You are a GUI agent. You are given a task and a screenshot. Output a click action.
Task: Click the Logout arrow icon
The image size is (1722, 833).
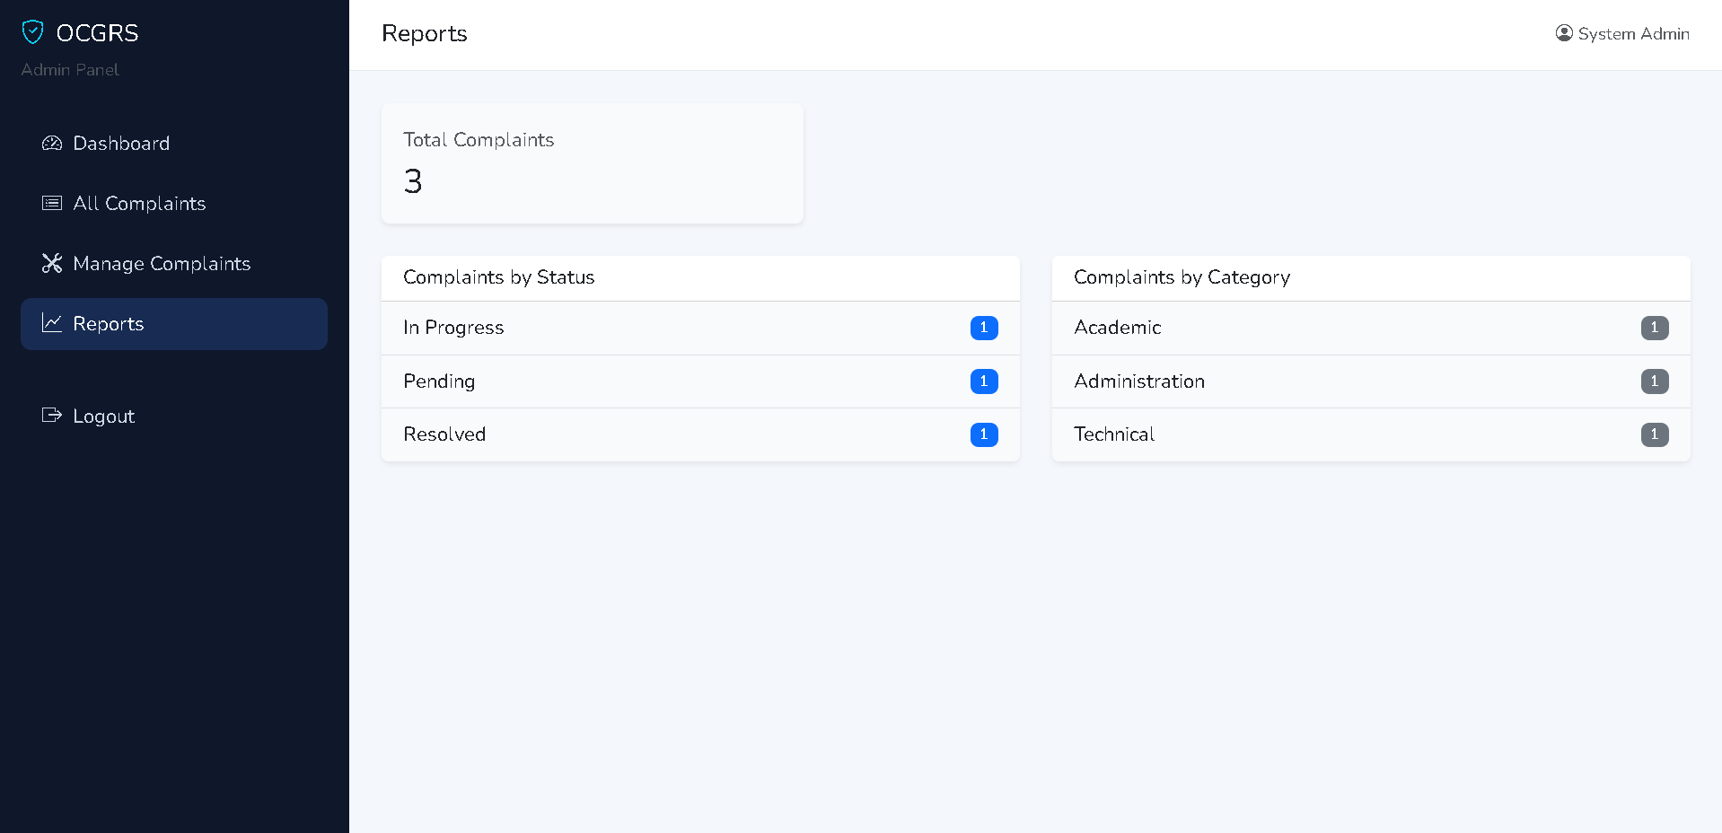(x=52, y=415)
